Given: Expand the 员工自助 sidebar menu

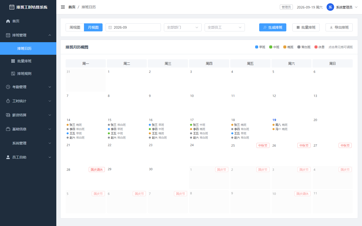Looking at the screenshot, I should pos(28,157).
